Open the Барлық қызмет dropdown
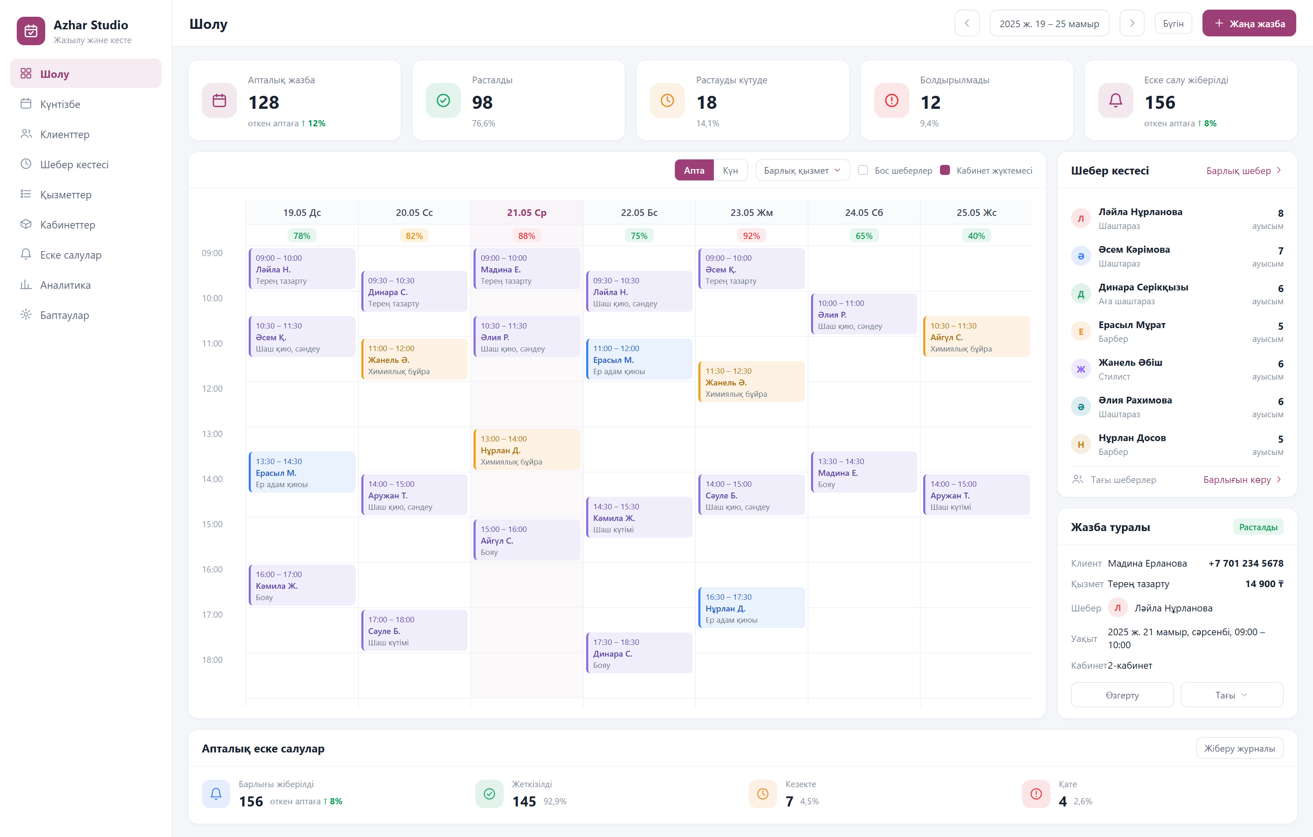 pyautogui.click(x=802, y=171)
